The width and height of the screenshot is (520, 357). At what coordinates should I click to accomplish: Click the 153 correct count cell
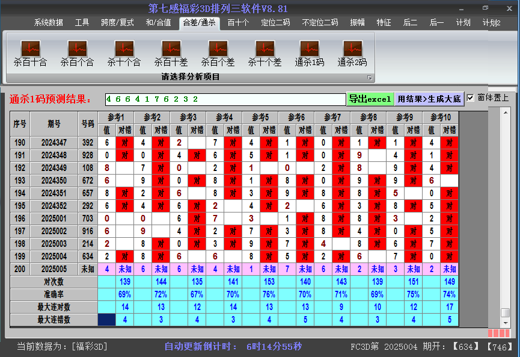269,282
